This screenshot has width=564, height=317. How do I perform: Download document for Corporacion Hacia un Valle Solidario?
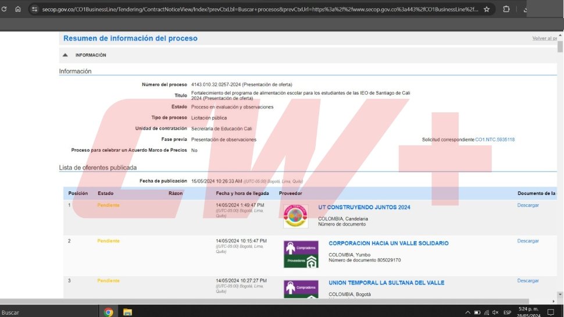click(x=528, y=241)
